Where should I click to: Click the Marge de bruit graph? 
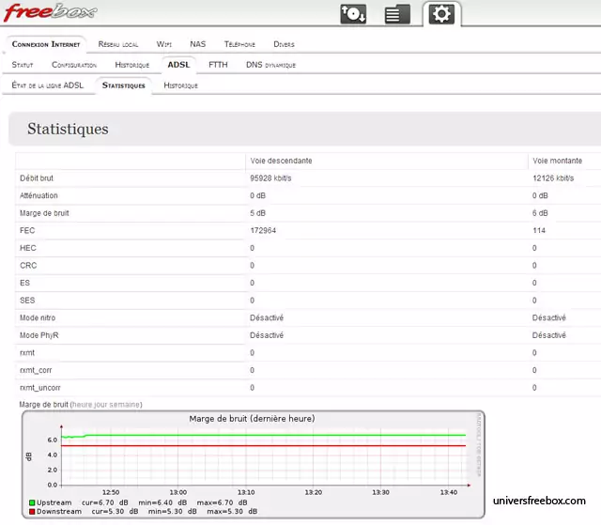[252, 454]
